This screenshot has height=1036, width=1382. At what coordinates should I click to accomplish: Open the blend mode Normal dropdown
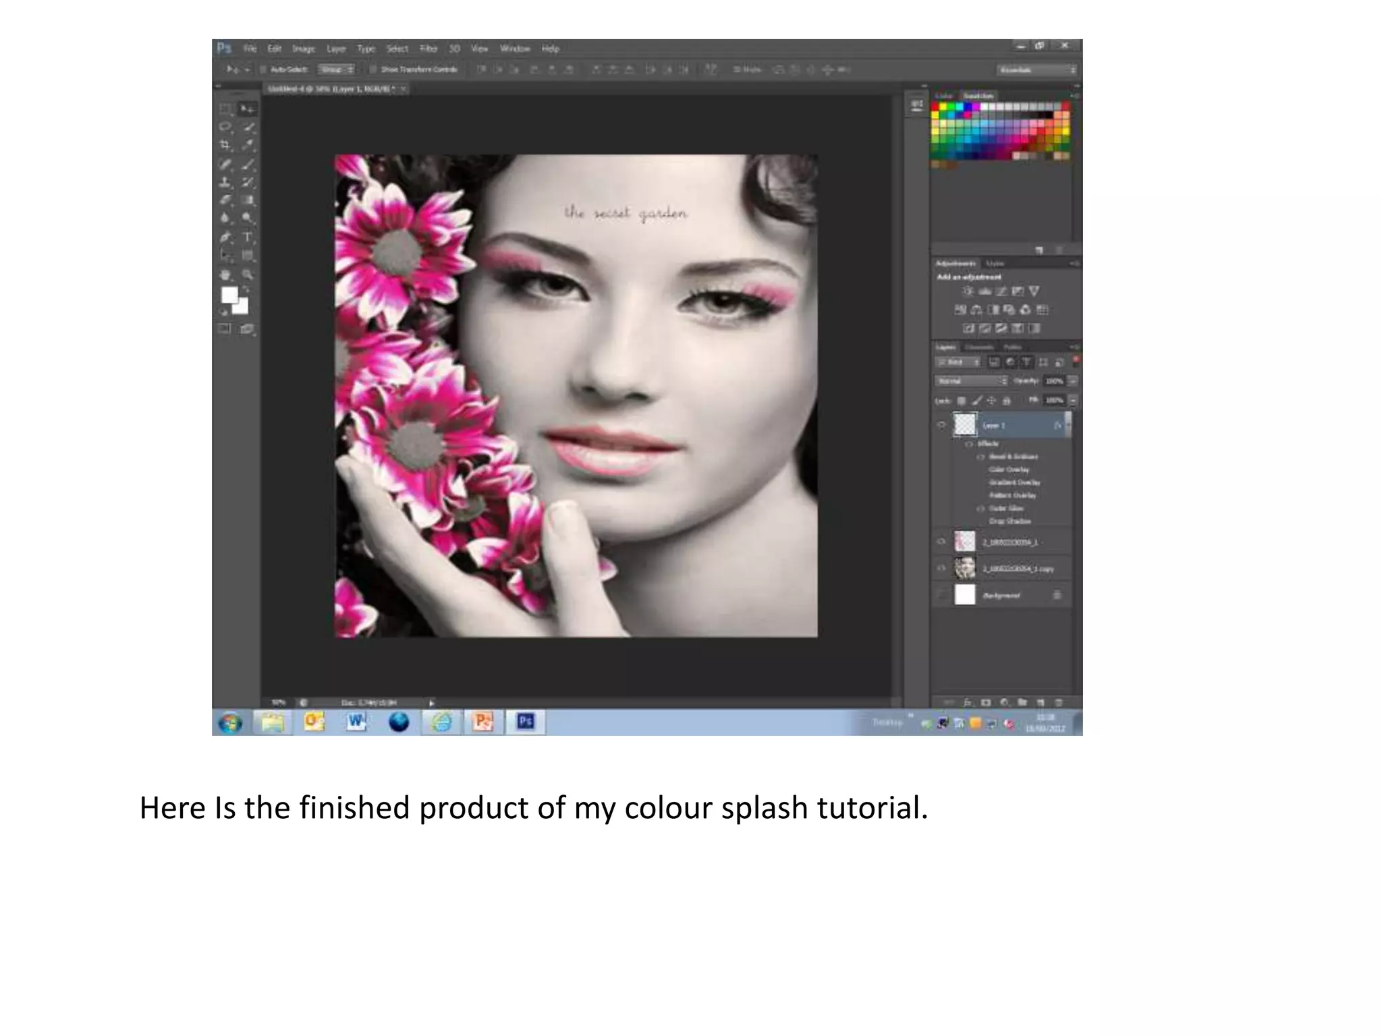[972, 381]
